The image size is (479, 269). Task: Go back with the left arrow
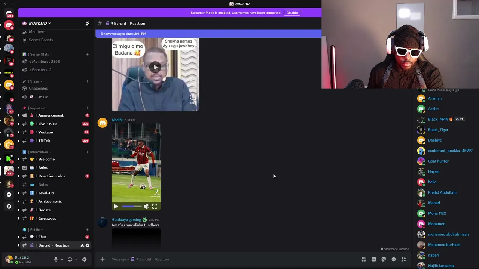click(x=6, y=4)
